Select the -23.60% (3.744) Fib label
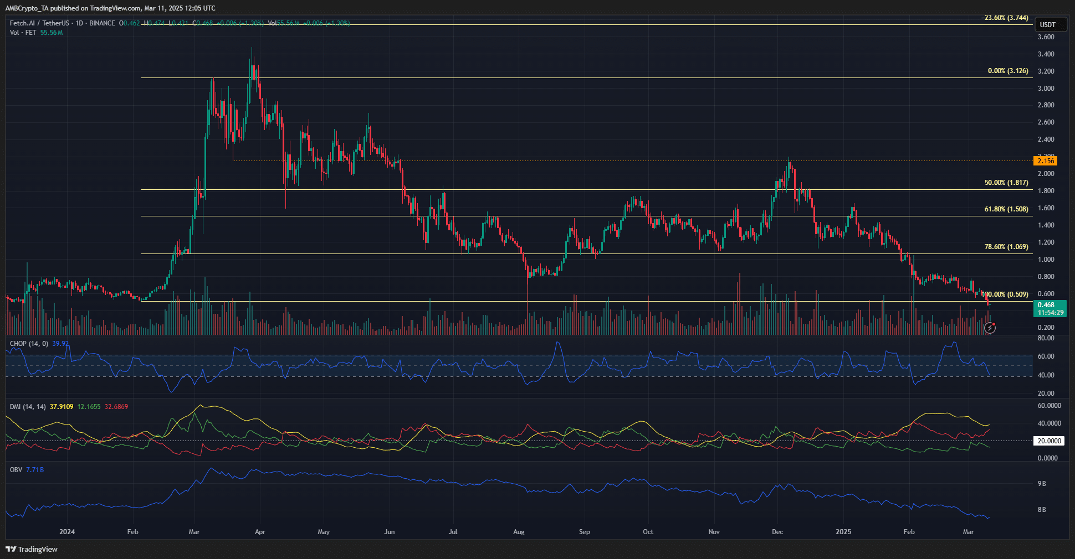This screenshot has height=559, width=1075. click(1005, 18)
